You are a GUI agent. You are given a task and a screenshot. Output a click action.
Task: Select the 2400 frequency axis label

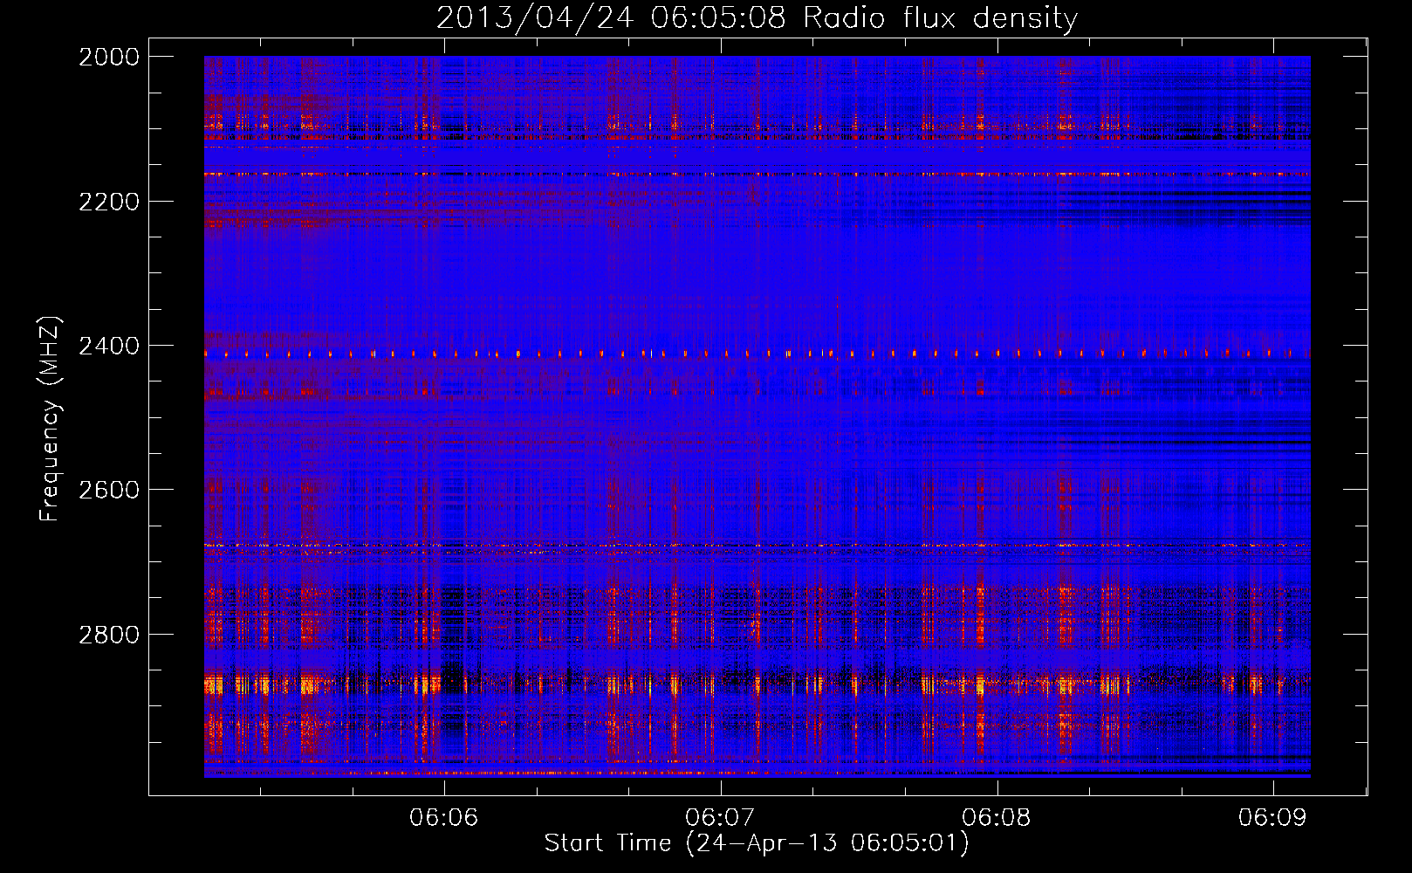click(x=109, y=346)
